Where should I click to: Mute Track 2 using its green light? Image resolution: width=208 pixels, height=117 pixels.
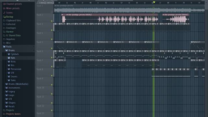[x=52, y=21]
